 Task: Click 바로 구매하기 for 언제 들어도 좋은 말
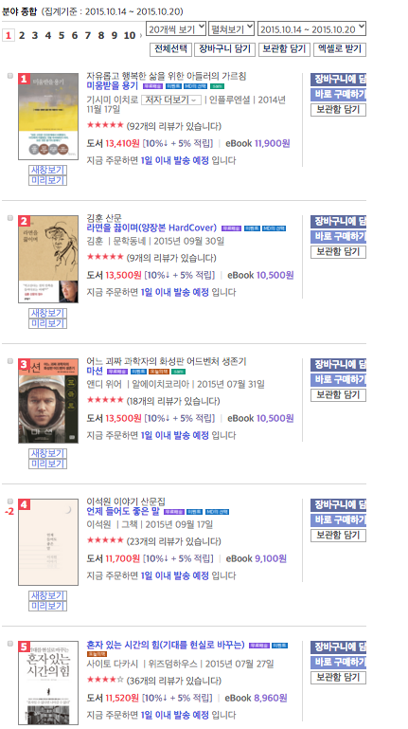(x=338, y=519)
